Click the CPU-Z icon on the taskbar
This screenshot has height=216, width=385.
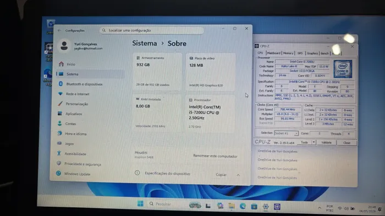[x=277, y=207]
